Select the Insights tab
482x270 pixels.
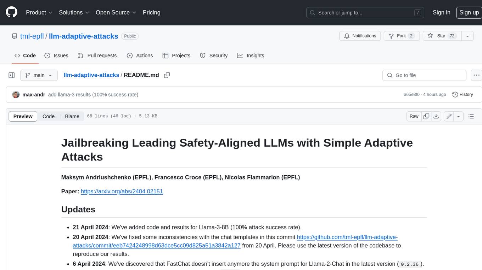click(x=251, y=55)
